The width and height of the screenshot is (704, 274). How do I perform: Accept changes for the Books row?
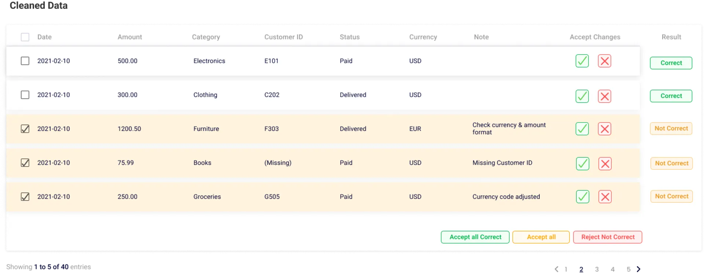582,164
